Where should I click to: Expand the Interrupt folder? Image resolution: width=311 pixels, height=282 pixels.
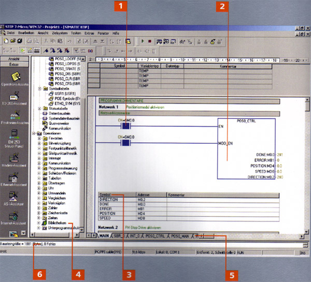(x=39, y=158)
